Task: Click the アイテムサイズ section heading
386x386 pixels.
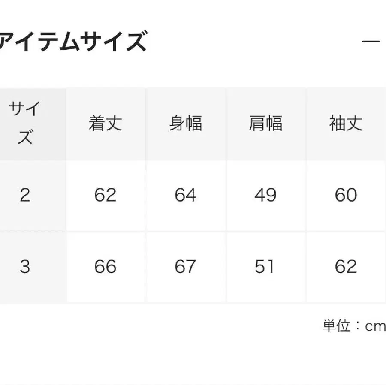Action: [73, 42]
